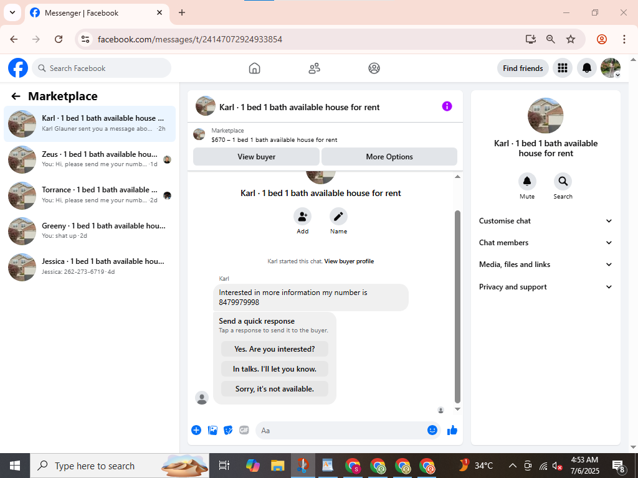638x478 pixels.
Task: Open the muted volume icon in system tray
Action: click(558, 466)
